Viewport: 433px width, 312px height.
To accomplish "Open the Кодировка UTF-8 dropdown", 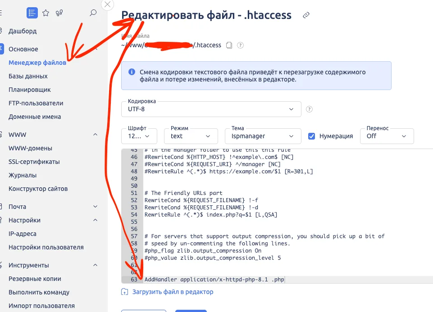I will pos(210,109).
